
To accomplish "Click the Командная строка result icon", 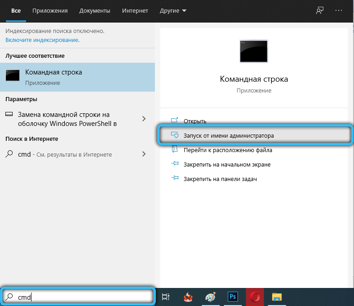I will (13, 75).
